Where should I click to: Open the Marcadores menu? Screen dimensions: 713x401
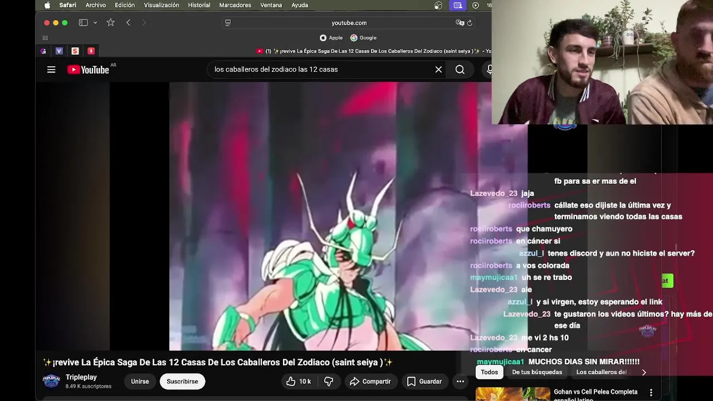[235, 5]
